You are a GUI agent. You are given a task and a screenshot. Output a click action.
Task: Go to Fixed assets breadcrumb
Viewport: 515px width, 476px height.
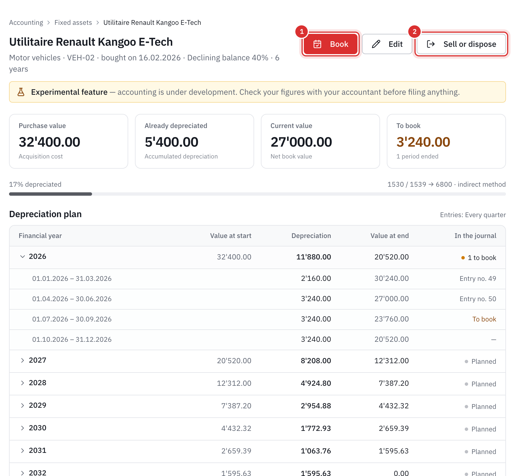(73, 23)
